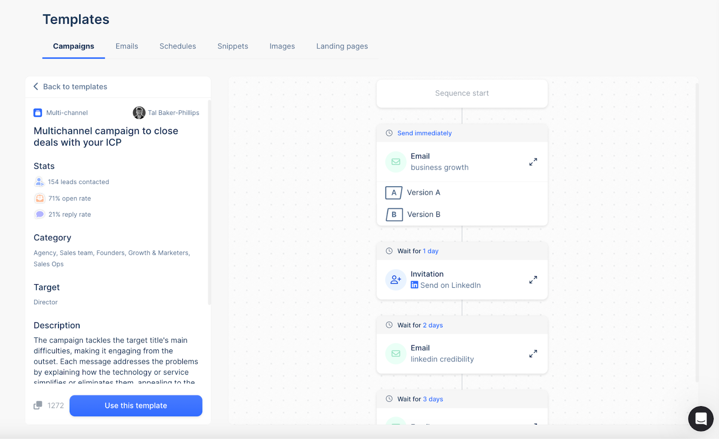Click the Sequence start block
This screenshot has height=439, width=719.
(x=462, y=93)
